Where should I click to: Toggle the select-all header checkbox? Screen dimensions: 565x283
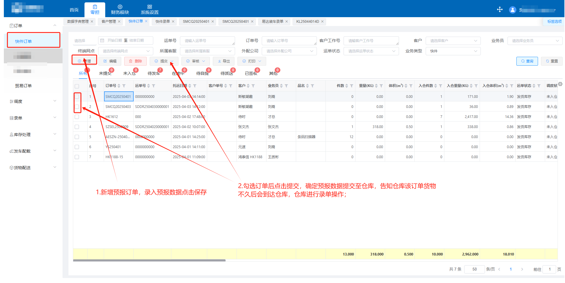coord(77,86)
